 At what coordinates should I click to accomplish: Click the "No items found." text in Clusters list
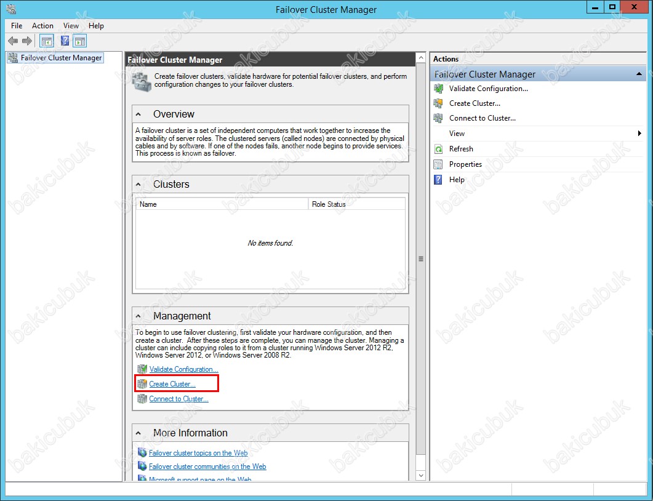[x=270, y=243]
